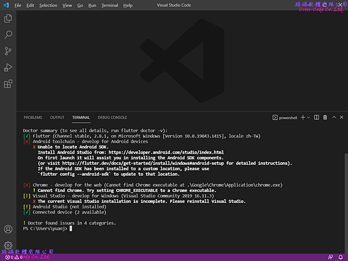
Task: Open the Terminal menu
Action: point(110,5)
